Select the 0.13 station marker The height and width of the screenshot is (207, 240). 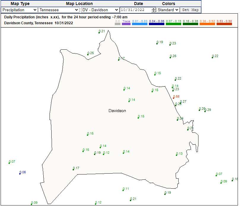point(177,155)
